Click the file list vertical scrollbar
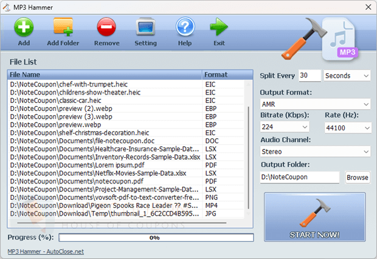Viewport: 377px width, 259px height. 248,158
